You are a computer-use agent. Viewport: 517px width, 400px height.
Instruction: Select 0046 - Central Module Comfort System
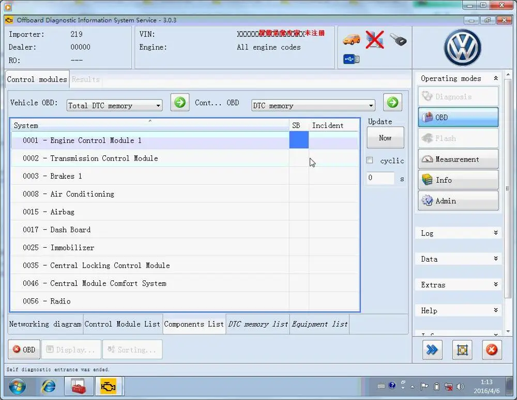(x=185, y=283)
